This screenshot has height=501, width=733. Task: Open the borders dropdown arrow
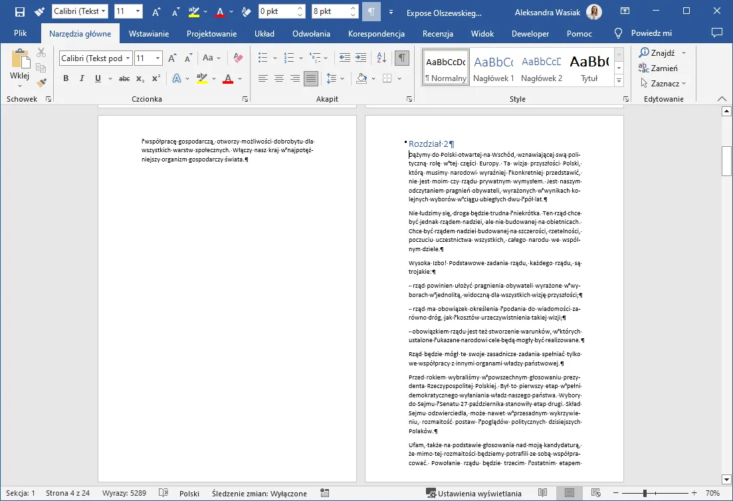pos(399,78)
